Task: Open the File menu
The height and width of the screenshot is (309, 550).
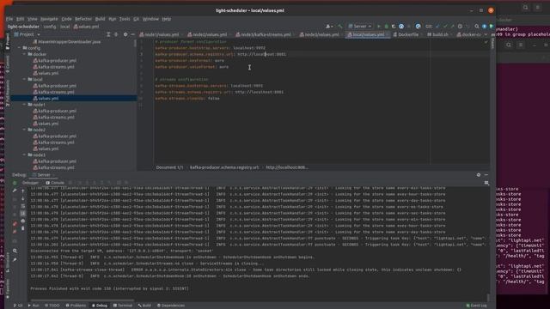Action: point(9,19)
